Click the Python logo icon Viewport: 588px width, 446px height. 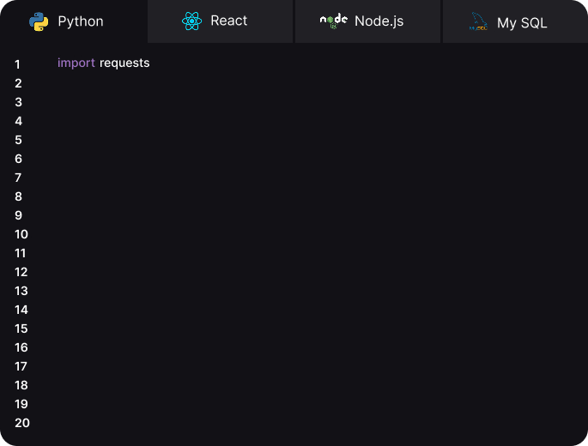39,21
